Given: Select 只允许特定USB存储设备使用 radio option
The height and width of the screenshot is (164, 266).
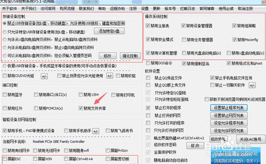Looking at the screenshot, I should coord(4,32).
